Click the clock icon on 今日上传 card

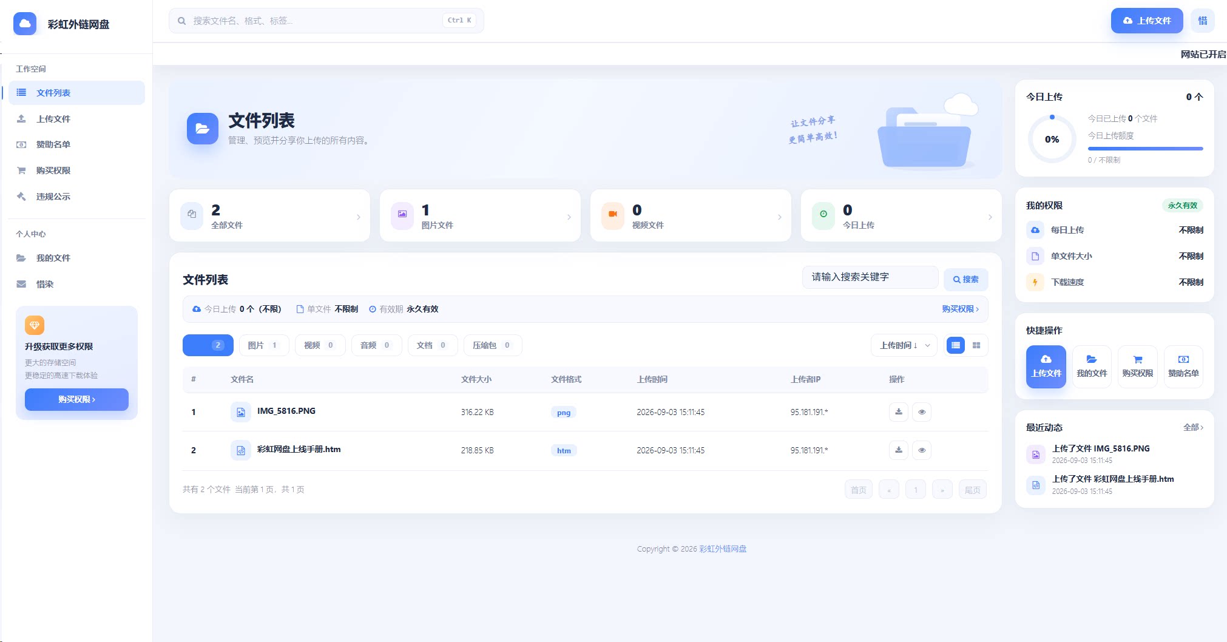click(823, 215)
